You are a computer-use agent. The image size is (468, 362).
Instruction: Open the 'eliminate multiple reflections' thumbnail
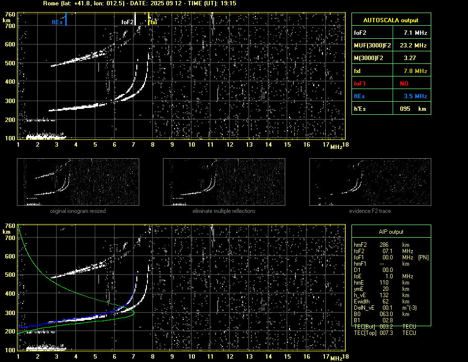click(224, 182)
